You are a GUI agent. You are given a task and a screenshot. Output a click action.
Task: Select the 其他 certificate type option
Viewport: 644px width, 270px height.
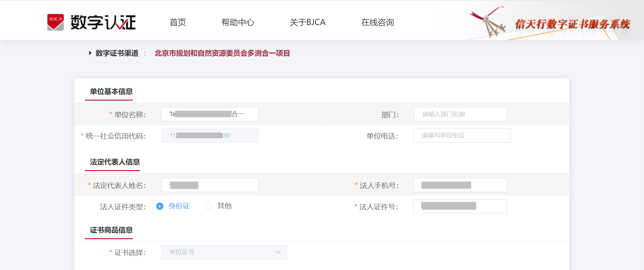[x=218, y=206]
